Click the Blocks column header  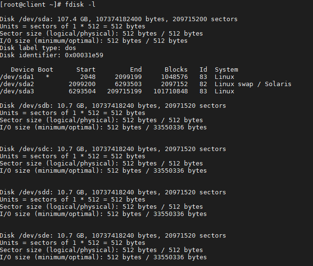(x=176, y=69)
